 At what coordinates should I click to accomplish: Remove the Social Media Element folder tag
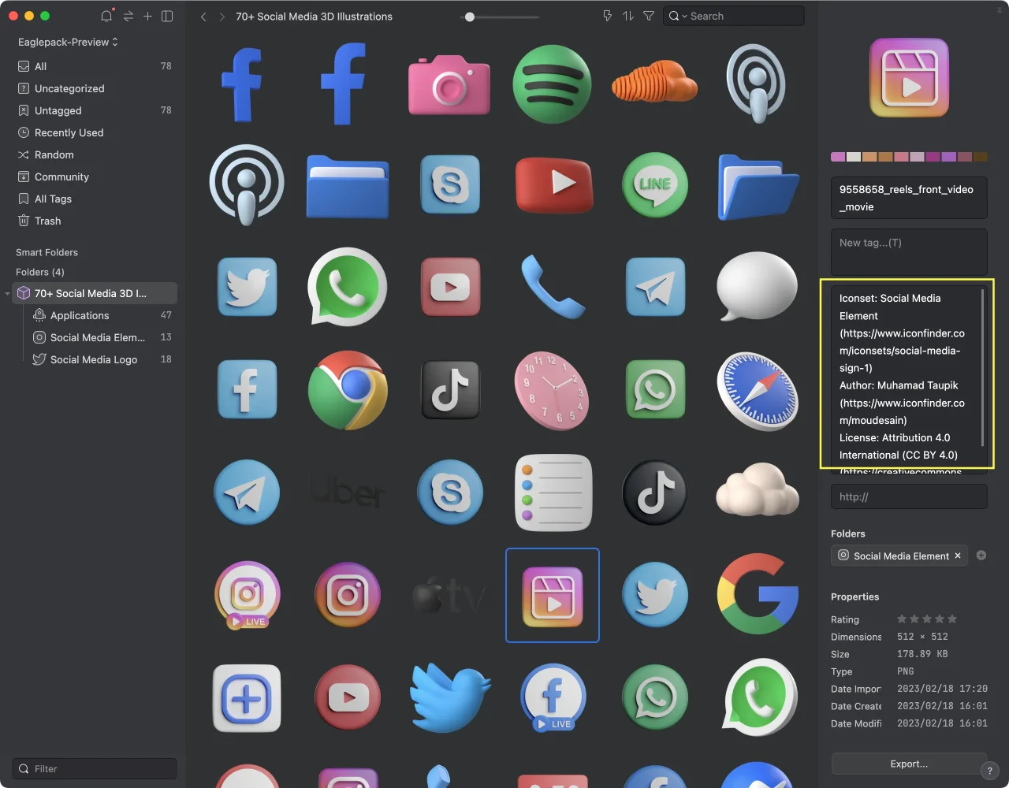point(958,556)
